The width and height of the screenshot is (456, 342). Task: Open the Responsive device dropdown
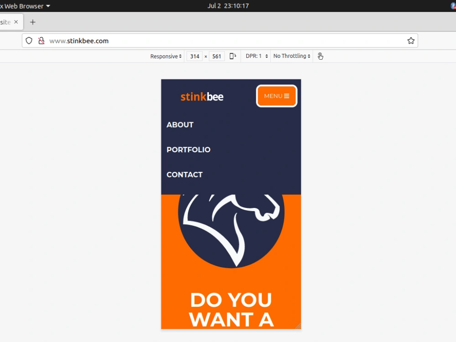(x=166, y=56)
